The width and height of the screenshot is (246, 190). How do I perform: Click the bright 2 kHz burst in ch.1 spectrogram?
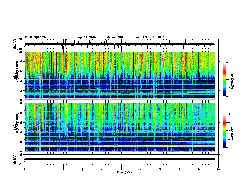click(99, 90)
